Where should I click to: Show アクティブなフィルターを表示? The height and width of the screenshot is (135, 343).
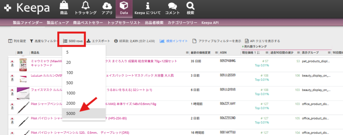[217, 41]
